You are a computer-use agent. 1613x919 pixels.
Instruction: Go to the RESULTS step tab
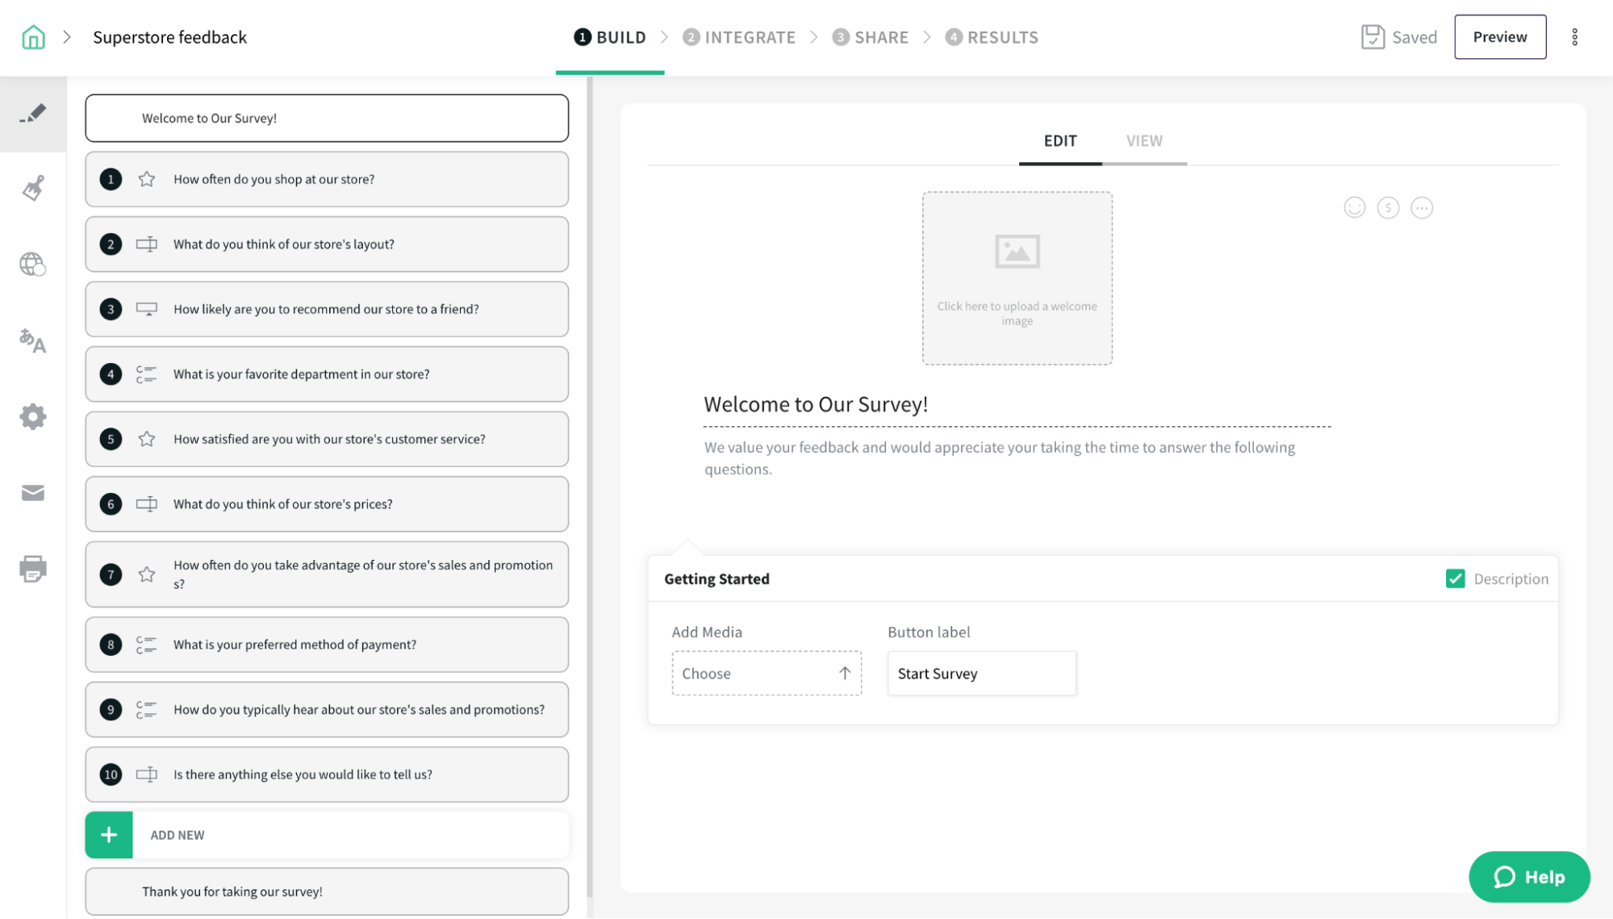coord(992,37)
